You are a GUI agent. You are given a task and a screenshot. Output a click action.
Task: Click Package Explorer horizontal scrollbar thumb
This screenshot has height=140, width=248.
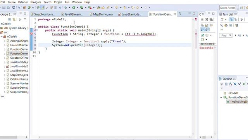click(x=9, y=137)
